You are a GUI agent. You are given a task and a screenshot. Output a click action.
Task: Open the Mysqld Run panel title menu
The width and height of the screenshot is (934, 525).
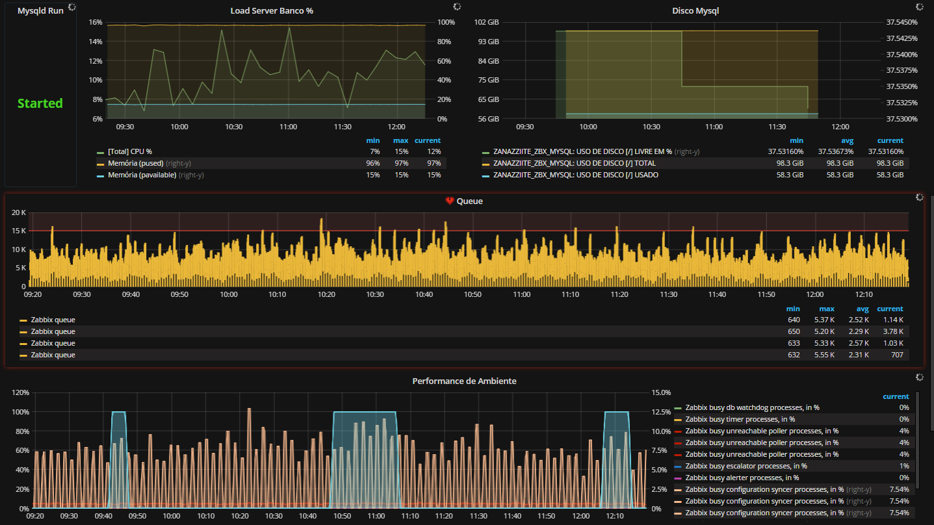coord(40,11)
